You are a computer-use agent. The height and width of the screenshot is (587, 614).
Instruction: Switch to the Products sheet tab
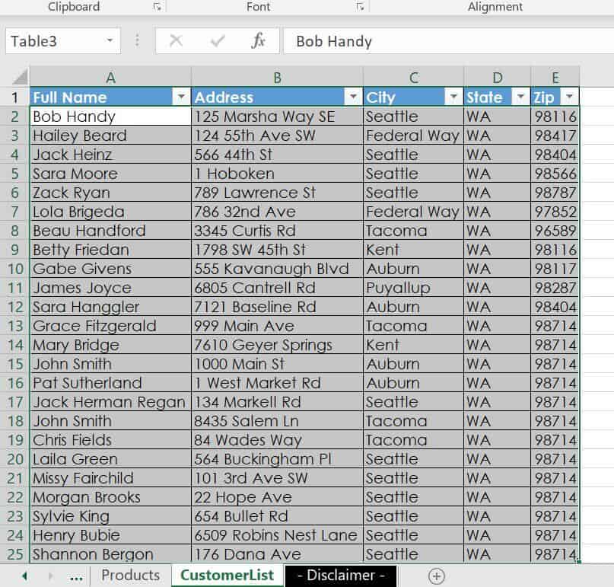click(130, 576)
